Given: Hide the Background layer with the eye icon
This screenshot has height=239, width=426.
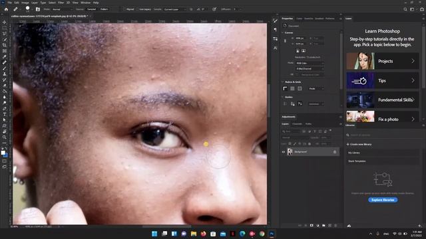Looking at the screenshot, I should tap(284, 152).
